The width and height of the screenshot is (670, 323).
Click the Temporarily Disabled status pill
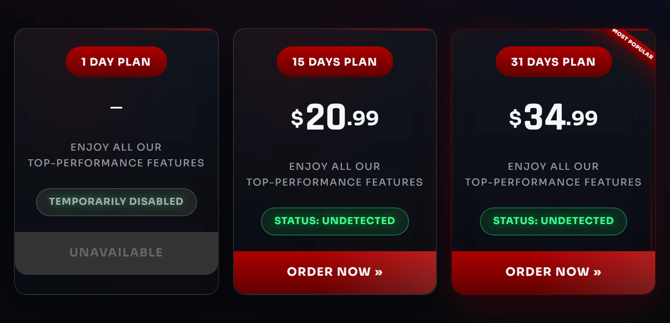116,202
